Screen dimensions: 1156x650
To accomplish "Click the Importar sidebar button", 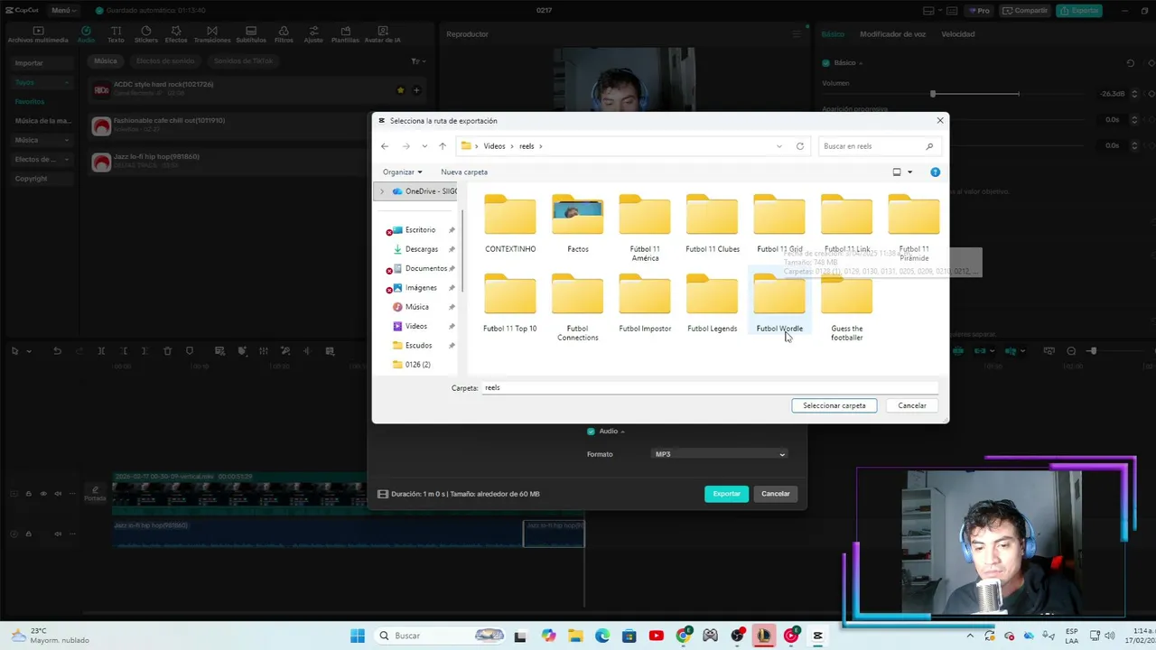I will (x=42, y=63).
